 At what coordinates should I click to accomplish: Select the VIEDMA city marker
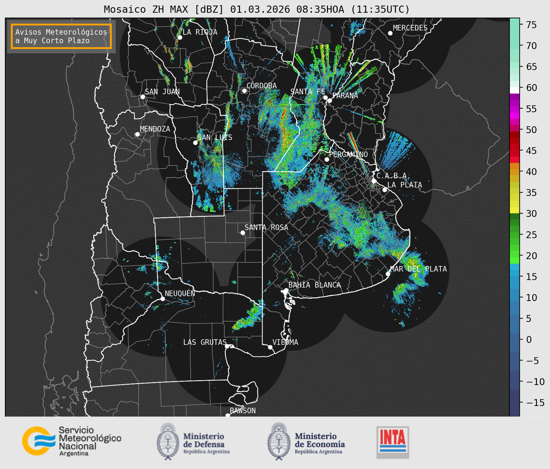270,347
